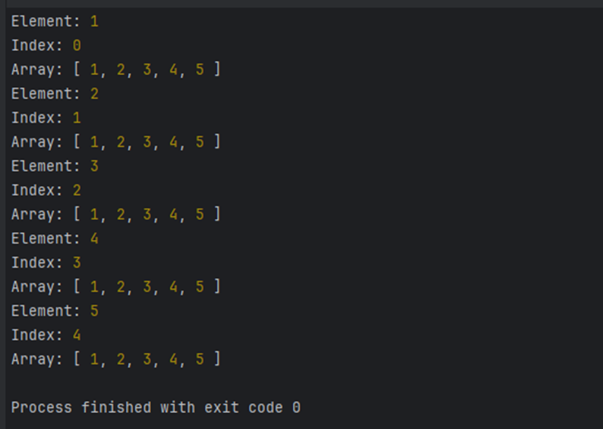Select the Array line below "Index: 0"
The image size is (603, 429).
point(115,70)
